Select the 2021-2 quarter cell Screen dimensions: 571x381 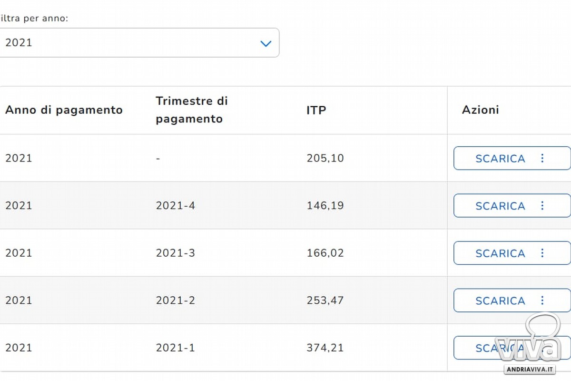(175, 301)
